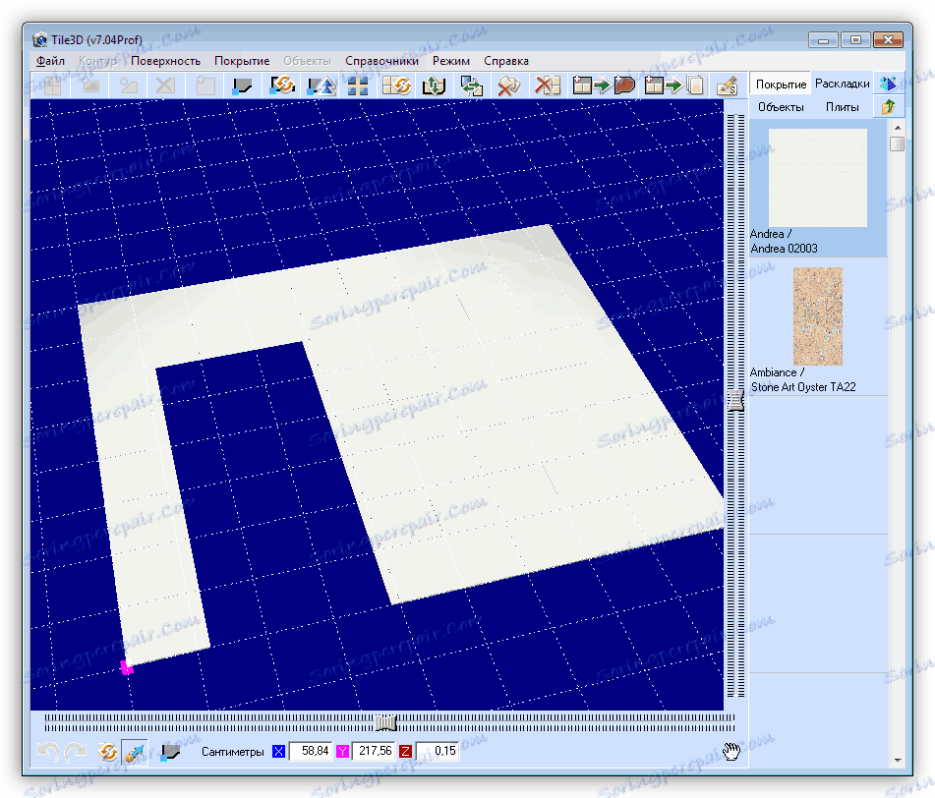Click the folder with green arrow icon
This screenshot has height=798, width=935.
[x=889, y=107]
